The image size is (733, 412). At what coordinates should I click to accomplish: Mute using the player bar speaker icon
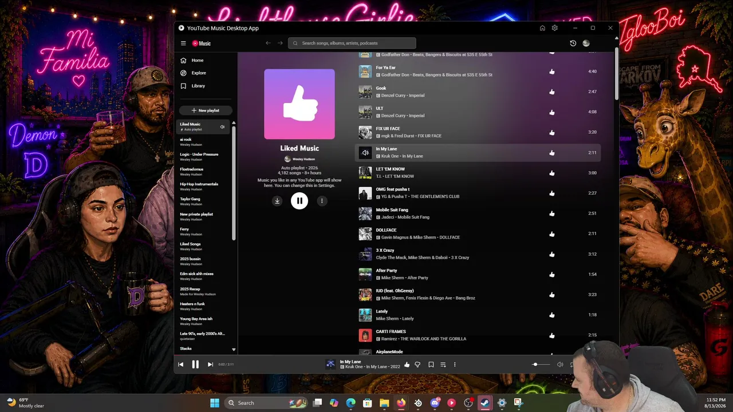point(560,365)
